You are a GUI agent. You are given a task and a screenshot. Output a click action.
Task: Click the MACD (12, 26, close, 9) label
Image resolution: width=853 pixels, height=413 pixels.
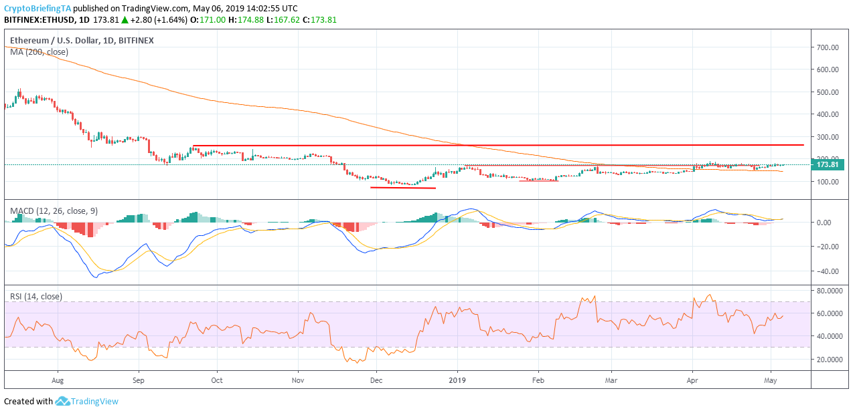coord(54,211)
